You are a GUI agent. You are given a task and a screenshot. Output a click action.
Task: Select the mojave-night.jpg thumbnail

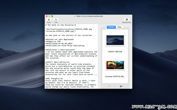tap(115, 40)
